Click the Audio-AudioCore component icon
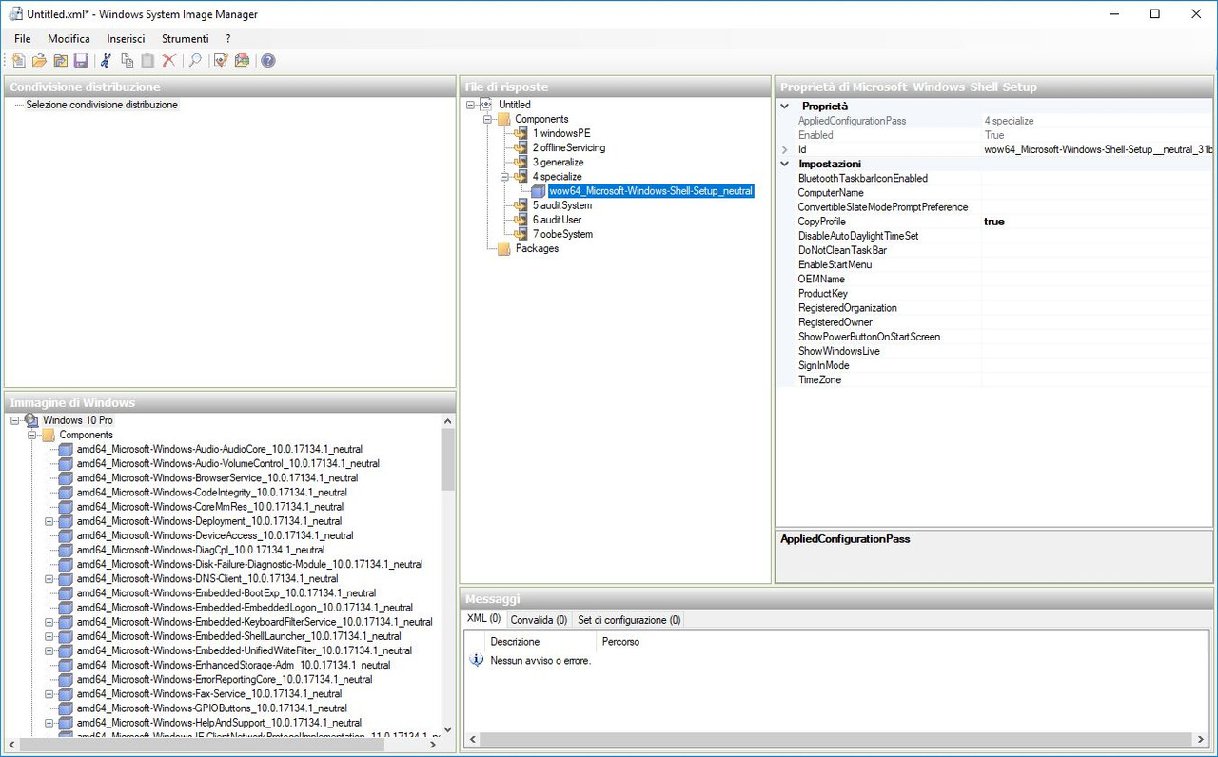The width and height of the screenshot is (1218, 757). 66,449
